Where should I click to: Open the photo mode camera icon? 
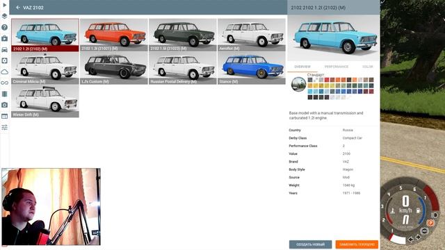(x=5, y=105)
